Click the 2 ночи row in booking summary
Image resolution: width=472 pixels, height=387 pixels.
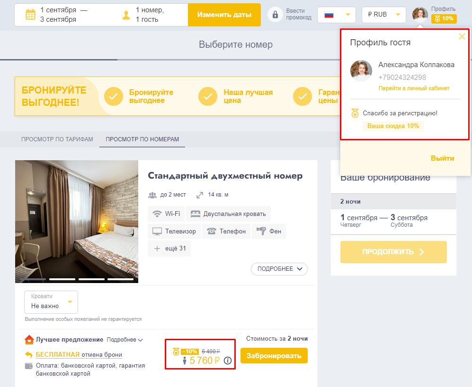(x=393, y=201)
